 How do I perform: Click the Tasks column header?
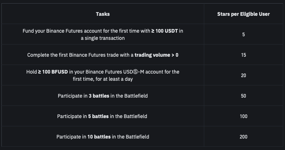click(103, 14)
